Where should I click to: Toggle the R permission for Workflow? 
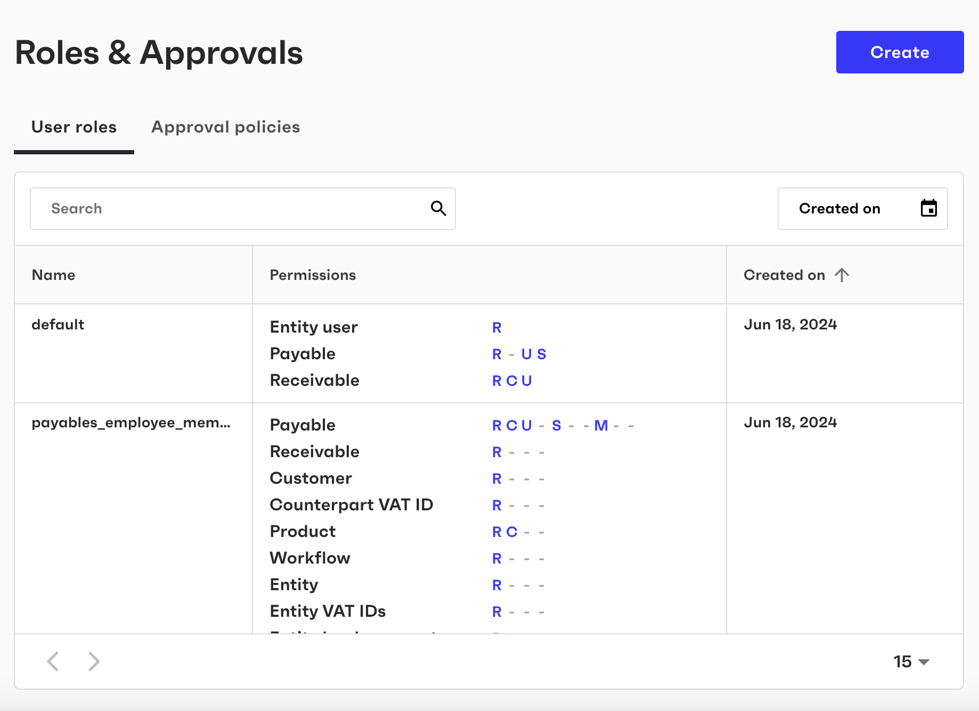pyautogui.click(x=496, y=558)
